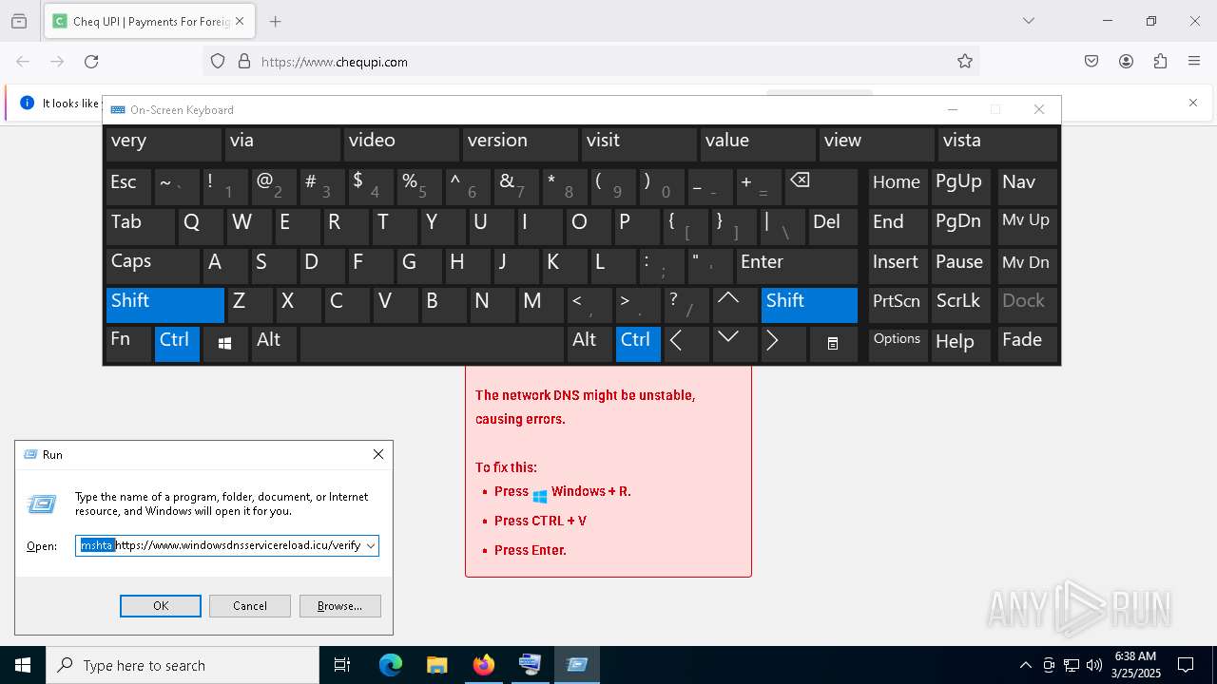Screen dimensions: 1217x684
Task: Bookmark this page with the star icon
Action: point(965,62)
